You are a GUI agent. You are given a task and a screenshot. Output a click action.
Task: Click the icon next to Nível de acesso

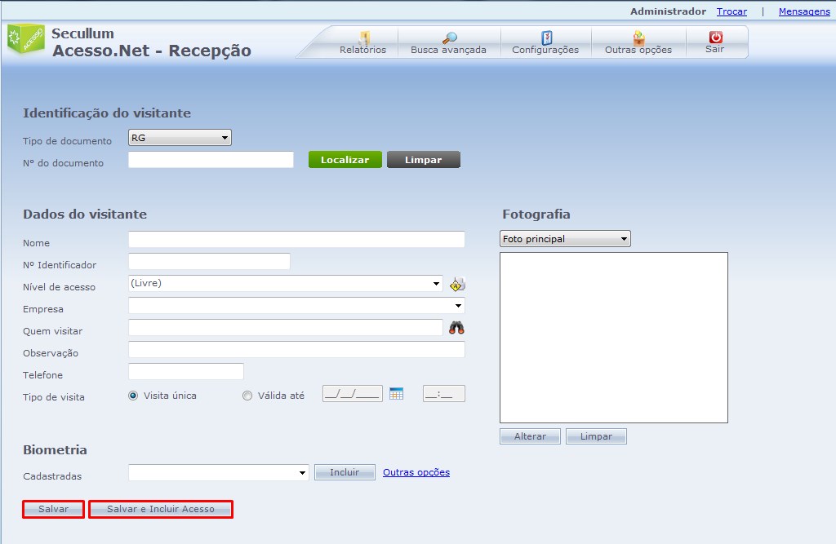tap(457, 284)
